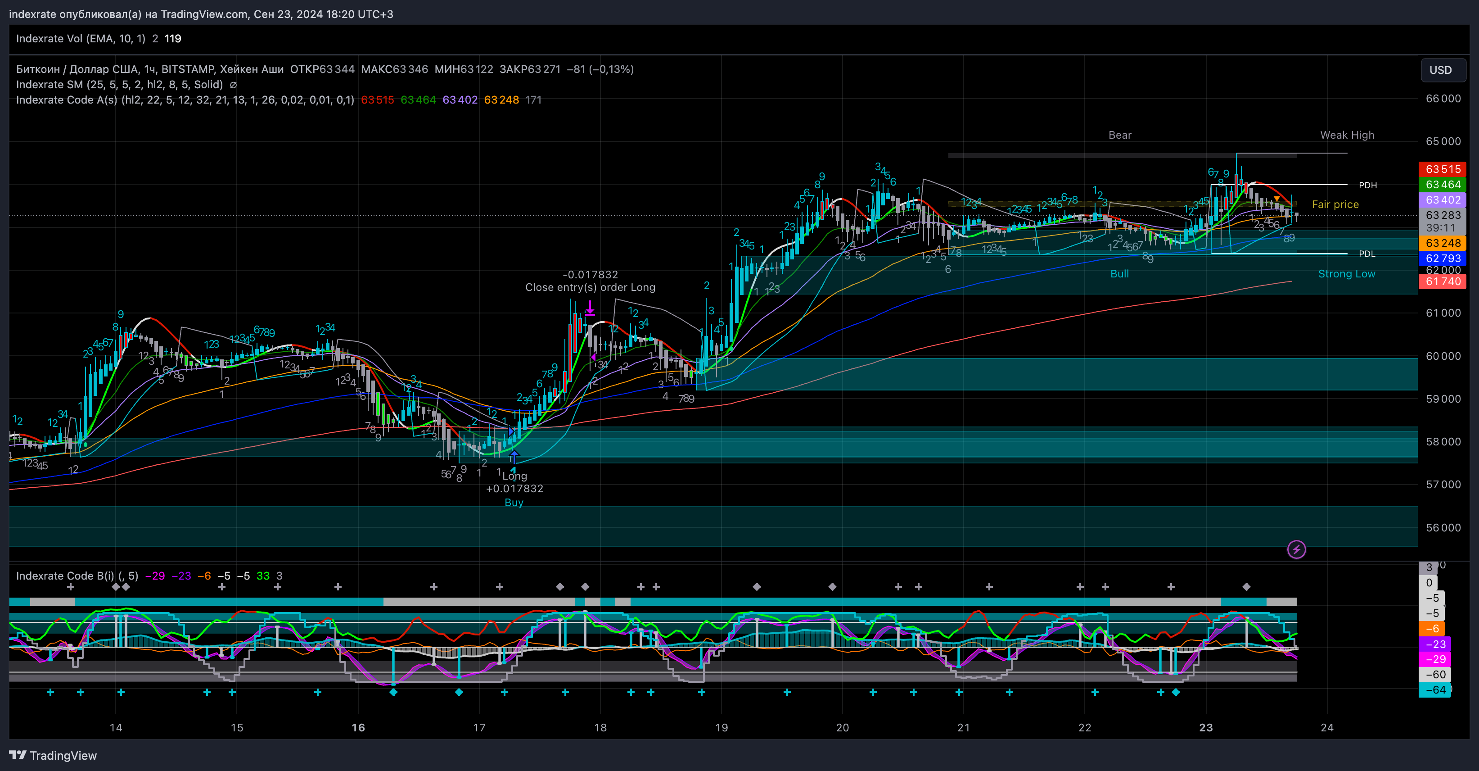Click the Weak High label
This screenshot has height=771, width=1479.
(1347, 135)
